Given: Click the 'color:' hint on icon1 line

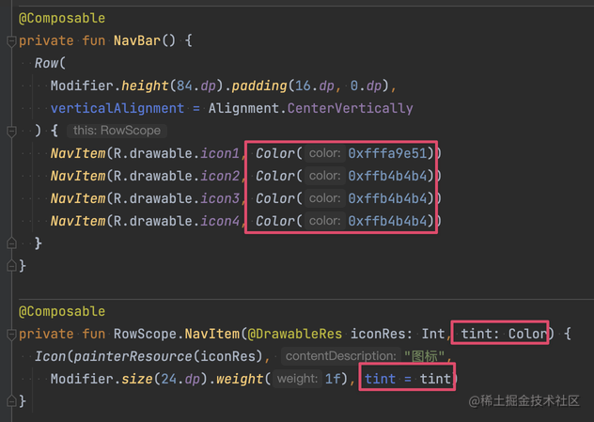Looking at the screenshot, I should point(325,153).
